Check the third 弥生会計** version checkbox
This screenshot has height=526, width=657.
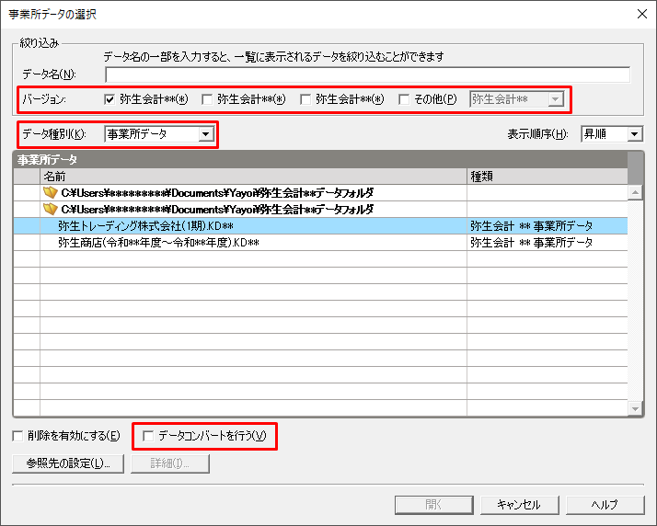pos(305,99)
